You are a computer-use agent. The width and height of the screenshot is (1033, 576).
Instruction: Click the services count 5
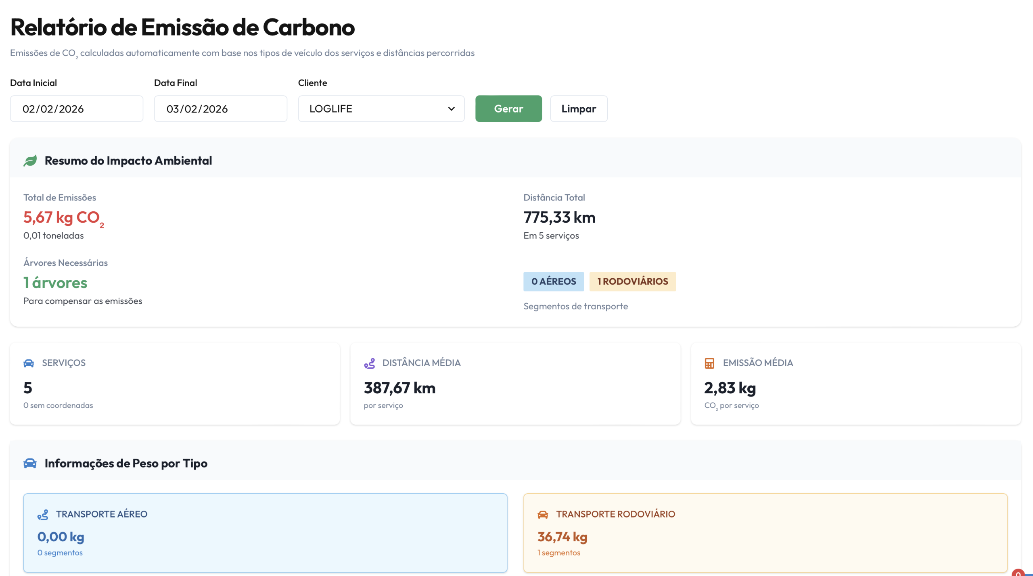(x=28, y=388)
